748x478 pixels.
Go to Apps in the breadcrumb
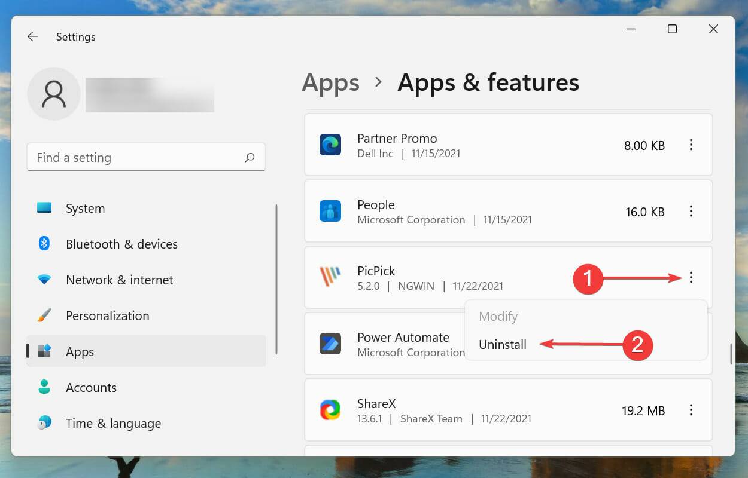pyautogui.click(x=330, y=82)
